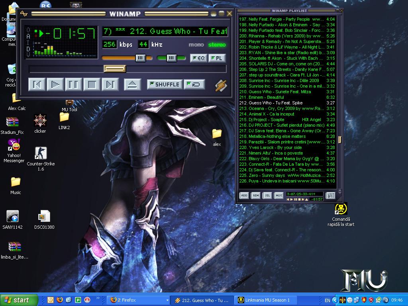
Task: Select track 204 Shontelle ft Akon
Action: (287, 58)
